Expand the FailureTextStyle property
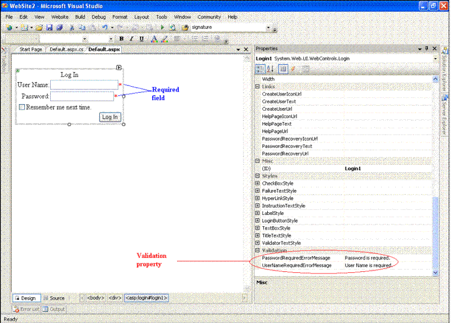 [x=258, y=191]
